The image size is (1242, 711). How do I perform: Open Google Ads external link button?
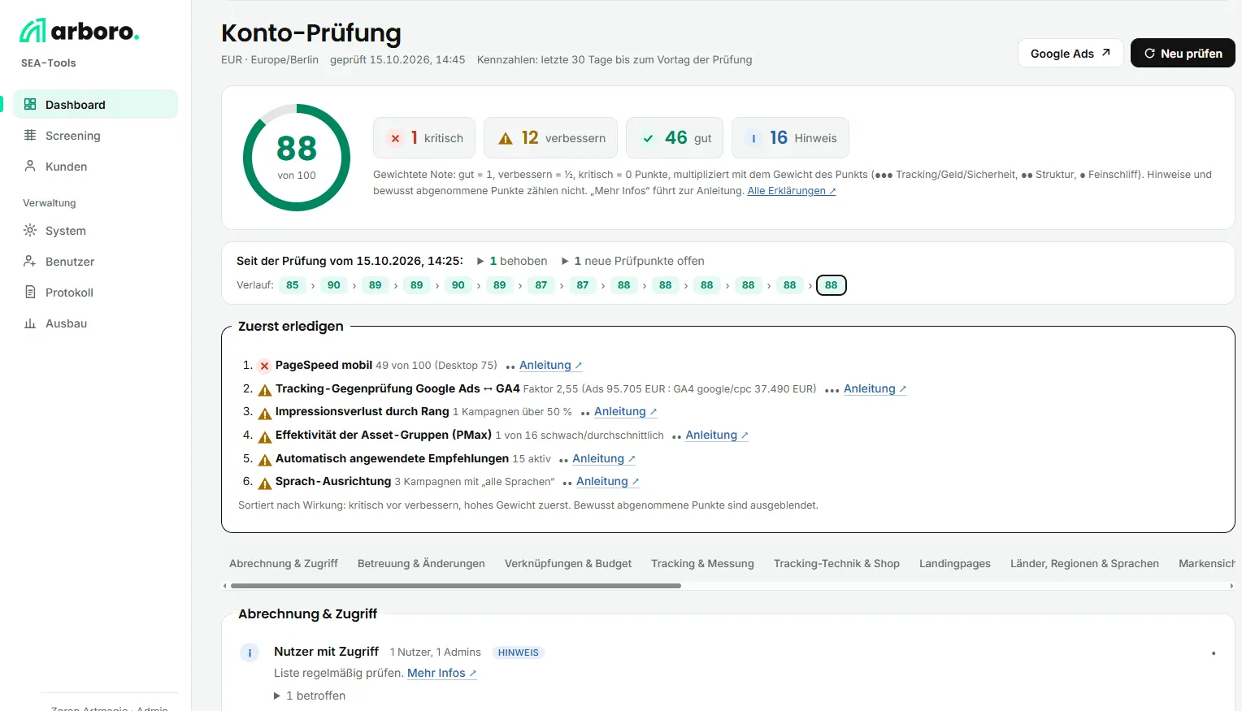1070,53
